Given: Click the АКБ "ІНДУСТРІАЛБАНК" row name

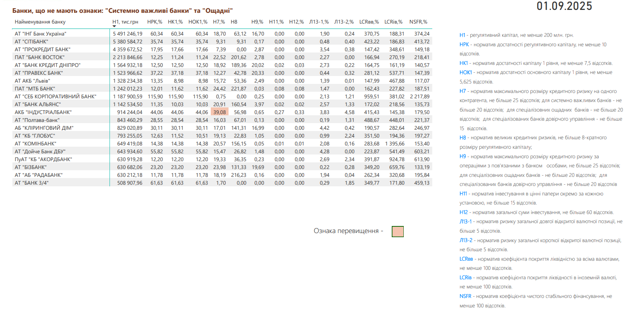Looking at the screenshot, I should pyautogui.click(x=43, y=112).
